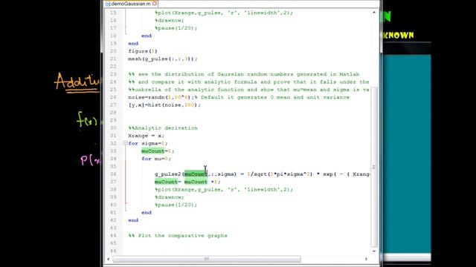Viewport: 476px width, 267px height.
Task: Close the demoGaussian.m tab
Action: tap(155, 4)
